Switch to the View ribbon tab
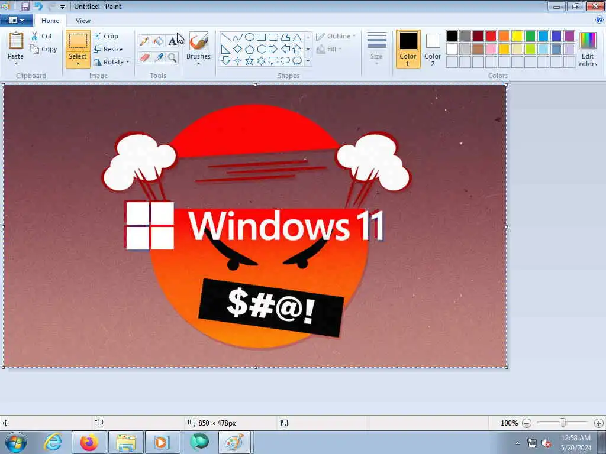Viewport: 606px width, 454px height. click(x=83, y=21)
